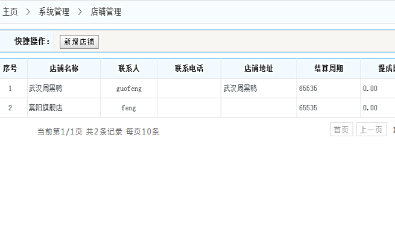Image resolution: width=395 pixels, height=249 pixels.
Task: Click the 店铺地址 column header
Action: (259, 69)
